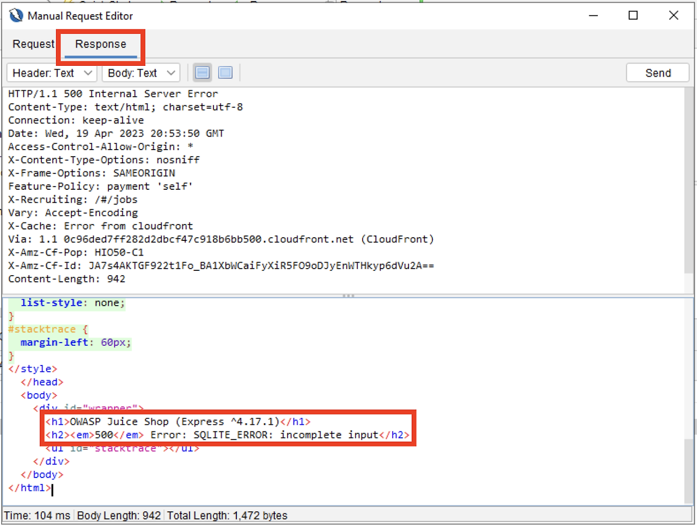Click the Body Length: 942 status entry

pyautogui.click(x=119, y=516)
